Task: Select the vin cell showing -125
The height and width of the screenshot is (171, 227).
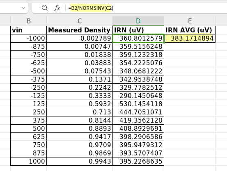Action: (28, 96)
